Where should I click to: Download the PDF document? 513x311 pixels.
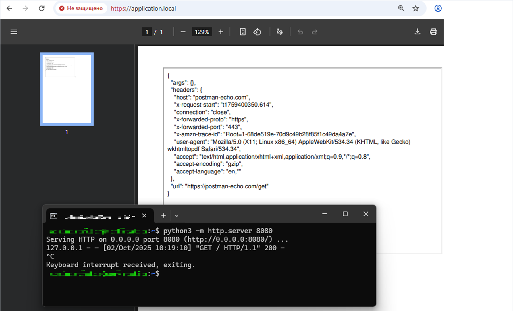417,32
